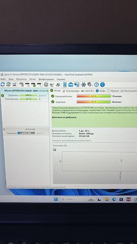This screenshot has width=137, height=244.
Task: Click the C: free space 418,7 GB bar
Action: coord(26,133)
